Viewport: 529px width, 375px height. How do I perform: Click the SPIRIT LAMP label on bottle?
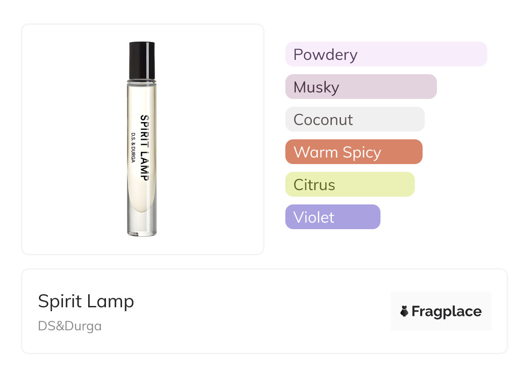pos(145,148)
